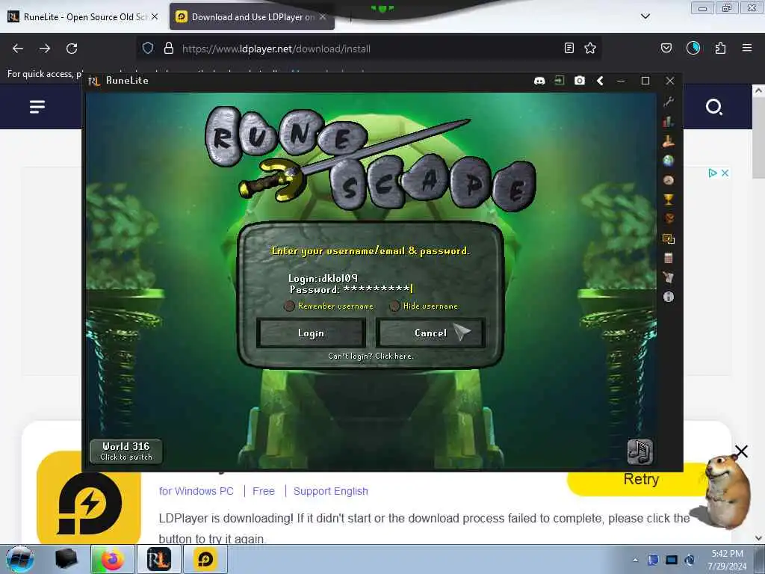Click the LDPlayer yellow logo image

tap(89, 503)
